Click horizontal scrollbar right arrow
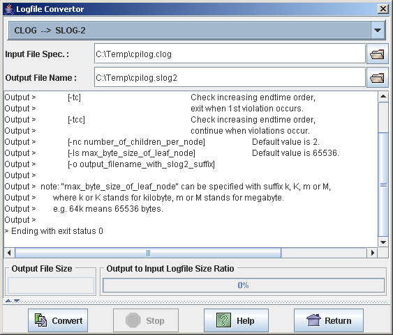Image resolution: width=393 pixels, height=335 pixels. click(372, 253)
